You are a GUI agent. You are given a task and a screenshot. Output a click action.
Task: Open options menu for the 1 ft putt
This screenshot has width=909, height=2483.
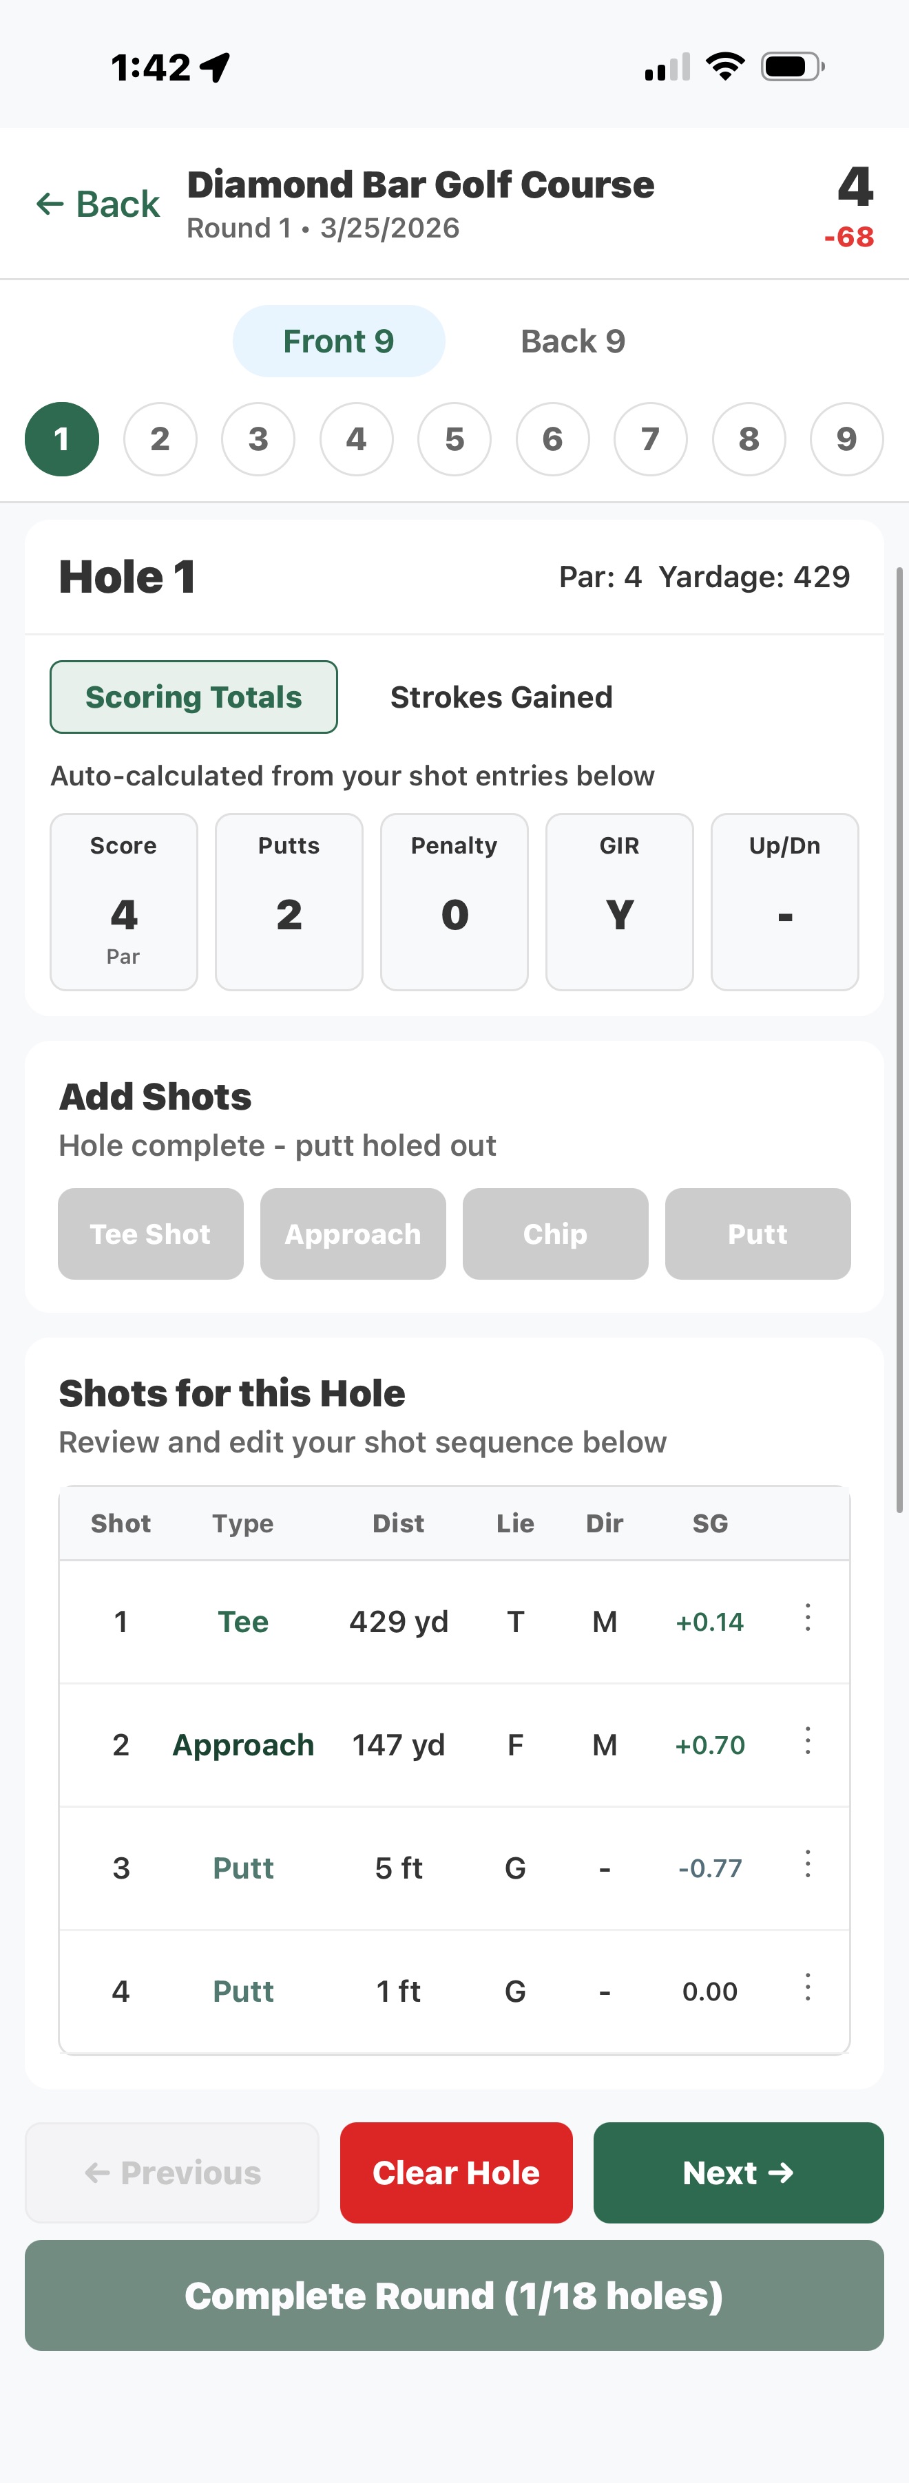pos(808,1989)
